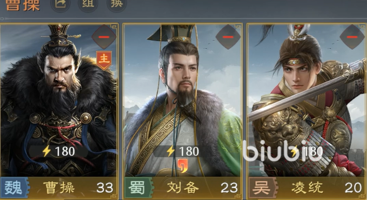367x200 pixels.
Task: Click the 凌统 name label at level 20
Action: coord(307,188)
